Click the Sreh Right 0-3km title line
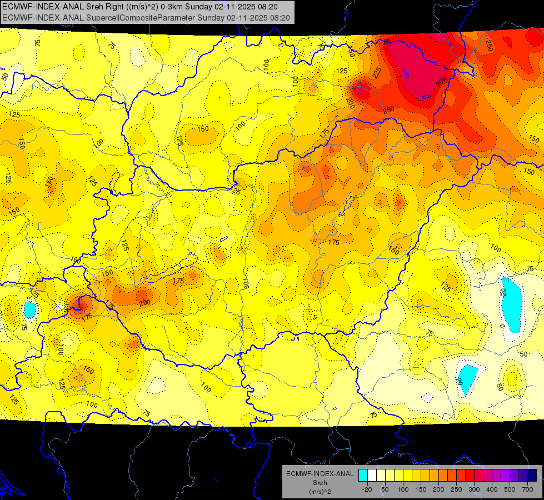Viewport: 544px width, 500px height. coord(140,6)
